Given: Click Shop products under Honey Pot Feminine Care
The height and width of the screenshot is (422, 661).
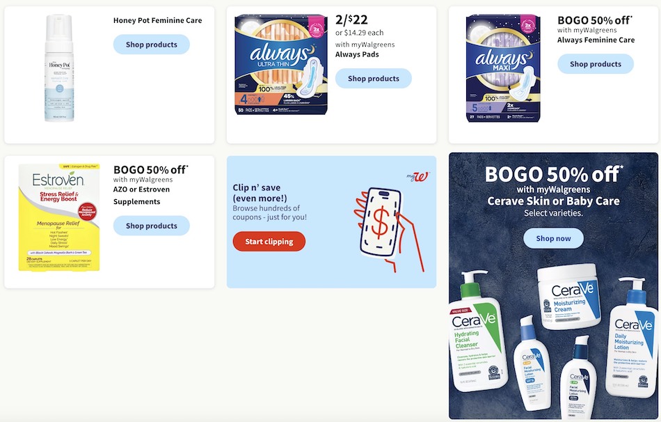Looking at the screenshot, I should 152,45.
